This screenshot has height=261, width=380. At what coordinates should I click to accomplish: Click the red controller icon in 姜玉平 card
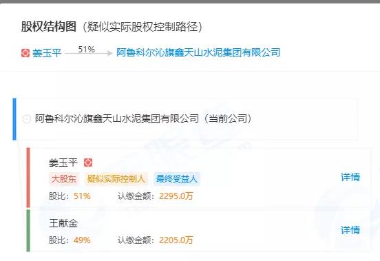(x=88, y=163)
